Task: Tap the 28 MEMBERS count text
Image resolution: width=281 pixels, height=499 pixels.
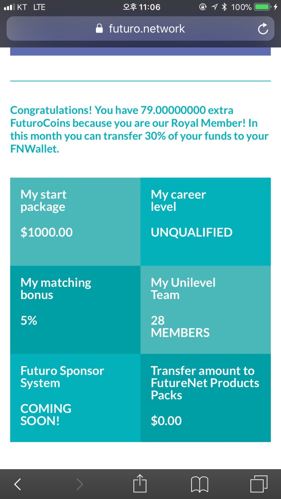Action: [180, 326]
